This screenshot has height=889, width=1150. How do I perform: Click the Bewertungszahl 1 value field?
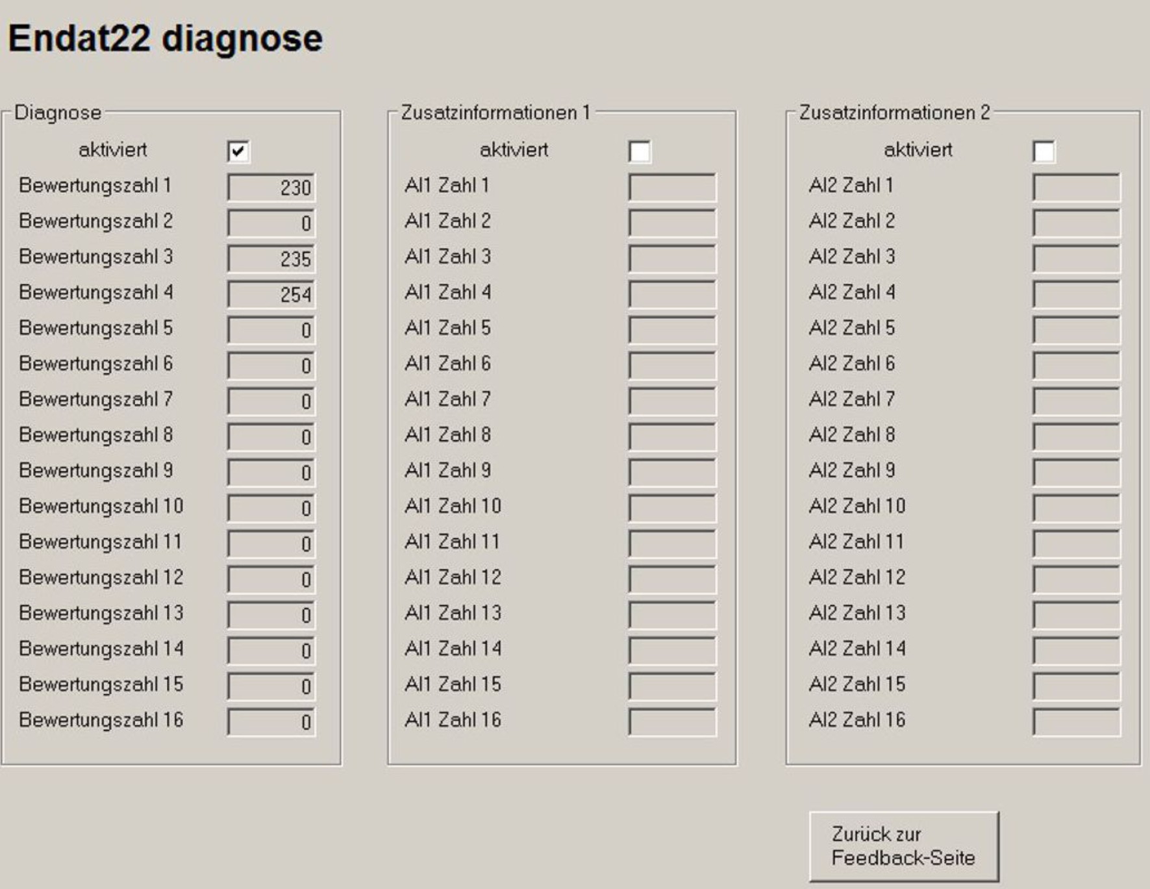[271, 188]
